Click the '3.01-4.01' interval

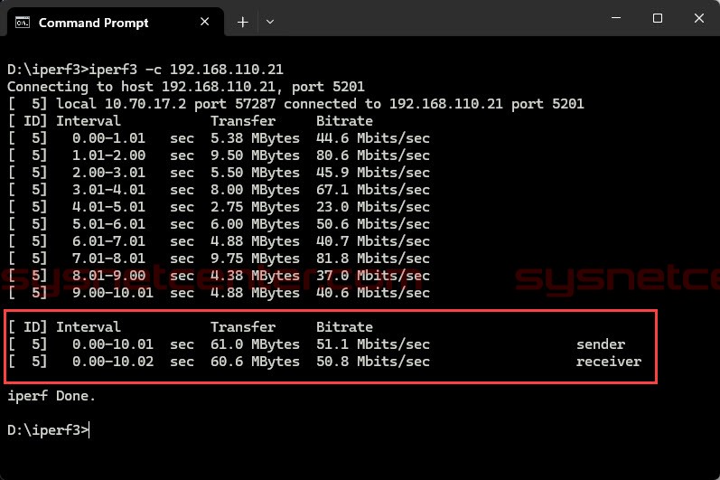(108, 190)
